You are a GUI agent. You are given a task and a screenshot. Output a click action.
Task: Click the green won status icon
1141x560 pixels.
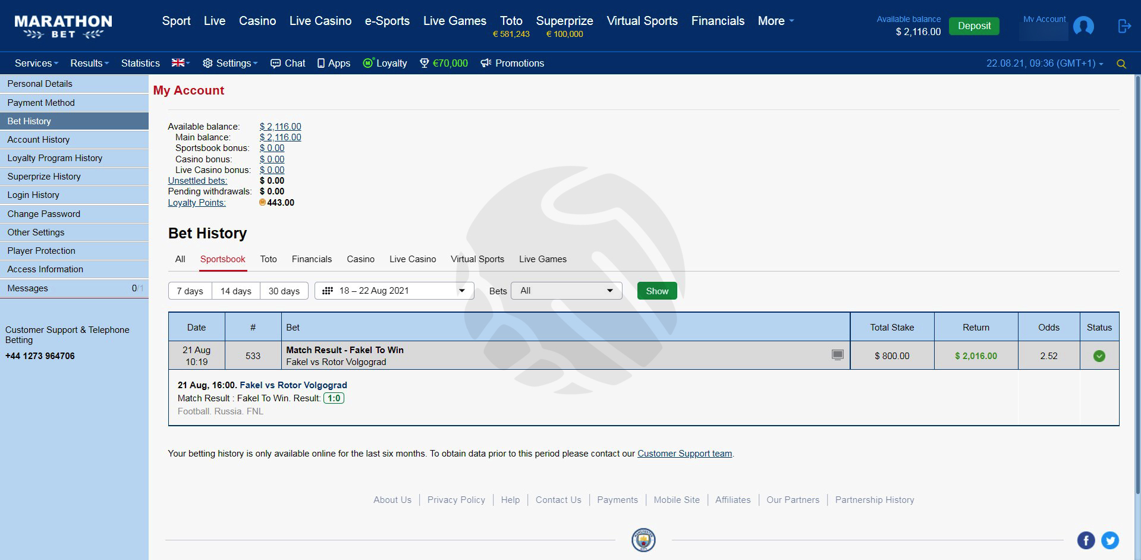[1099, 356]
